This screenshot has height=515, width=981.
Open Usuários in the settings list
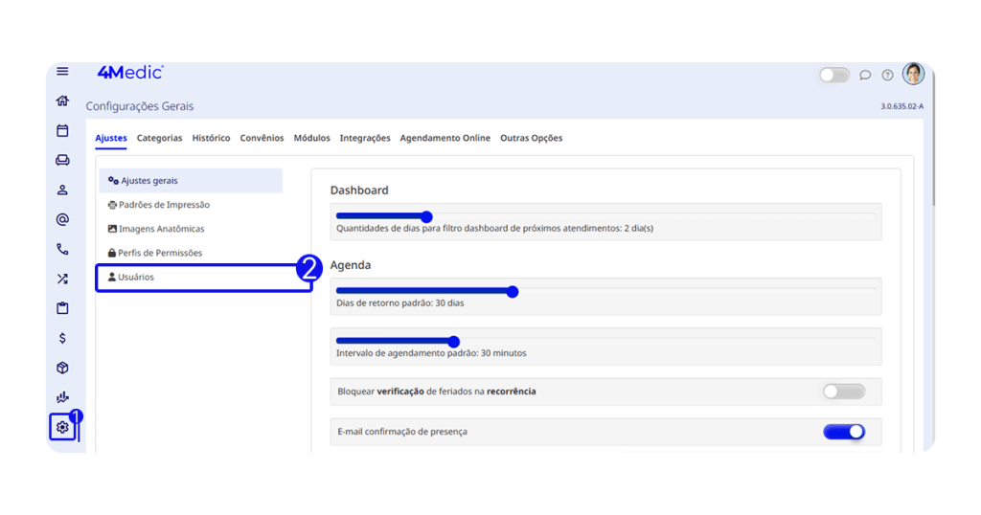tap(137, 277)
